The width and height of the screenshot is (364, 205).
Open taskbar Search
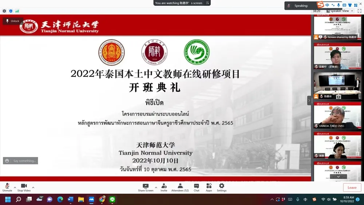point(18,200)
